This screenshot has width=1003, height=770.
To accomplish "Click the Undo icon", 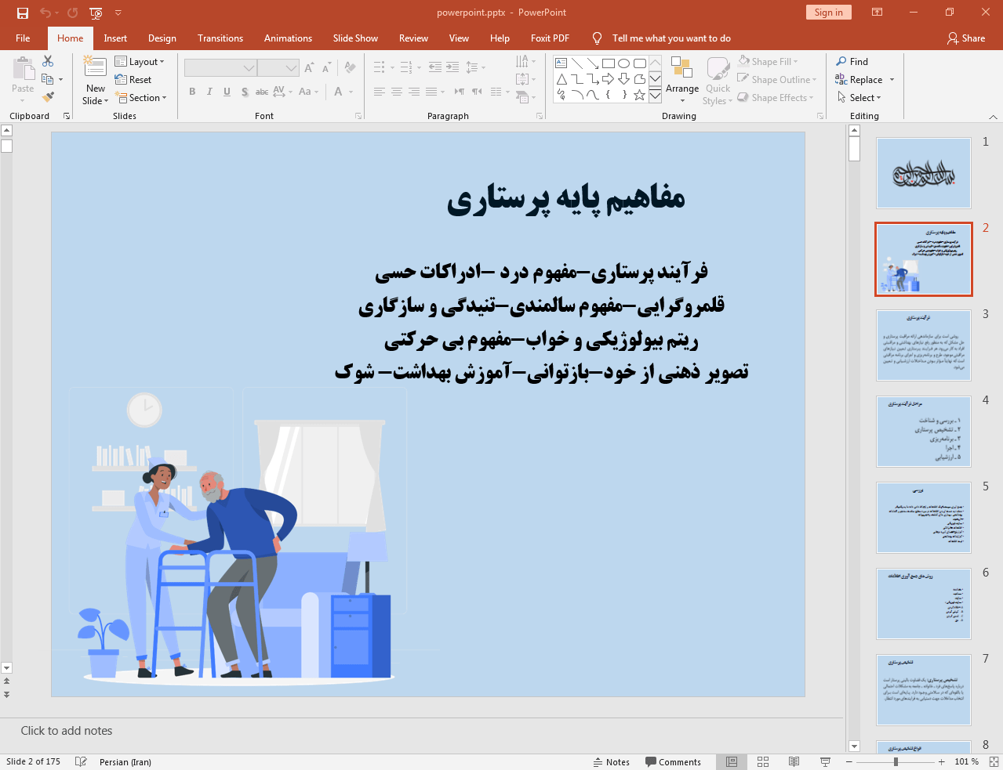I will point(45,13).
